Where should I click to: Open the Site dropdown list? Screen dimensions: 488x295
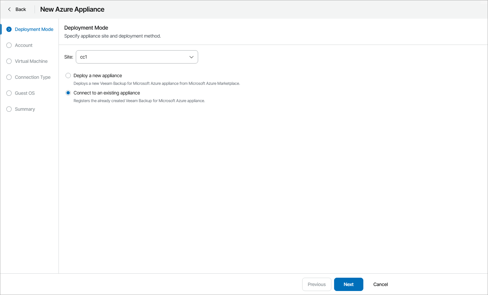tap(137, 57)
